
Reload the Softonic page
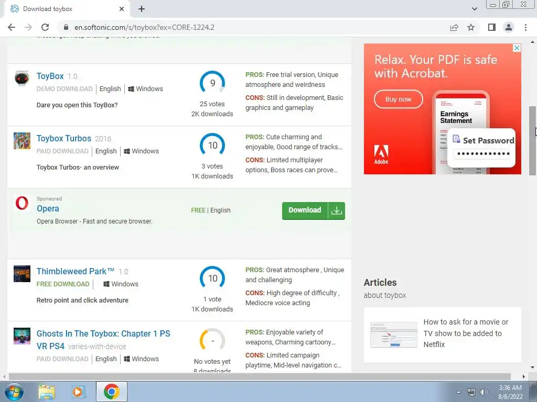pos(45,27)
